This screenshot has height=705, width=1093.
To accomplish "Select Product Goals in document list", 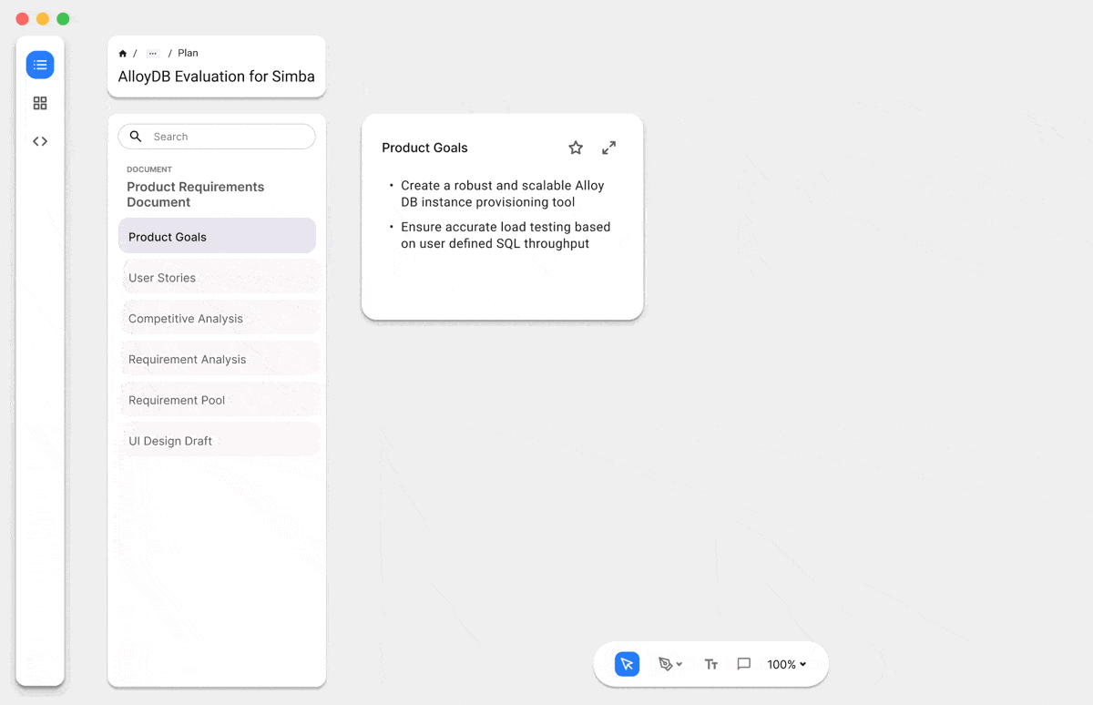I will point(217,237).
